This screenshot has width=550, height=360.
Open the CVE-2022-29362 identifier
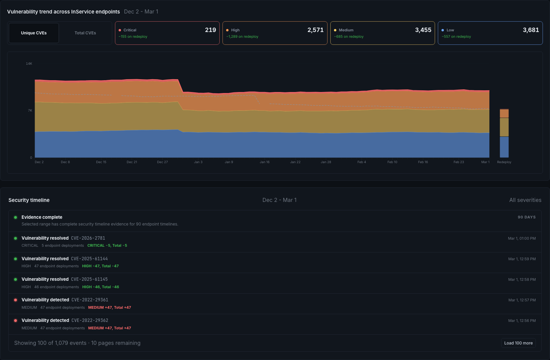point(90,321)
